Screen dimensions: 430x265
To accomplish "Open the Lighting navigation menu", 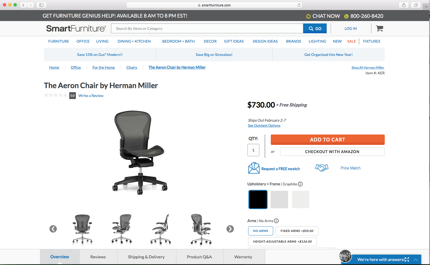I will click(x=317, y=41).
